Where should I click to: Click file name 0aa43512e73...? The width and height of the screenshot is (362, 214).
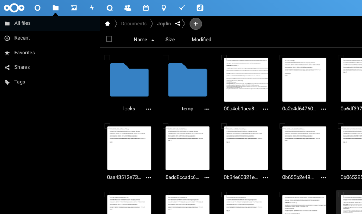click(124, 177)
